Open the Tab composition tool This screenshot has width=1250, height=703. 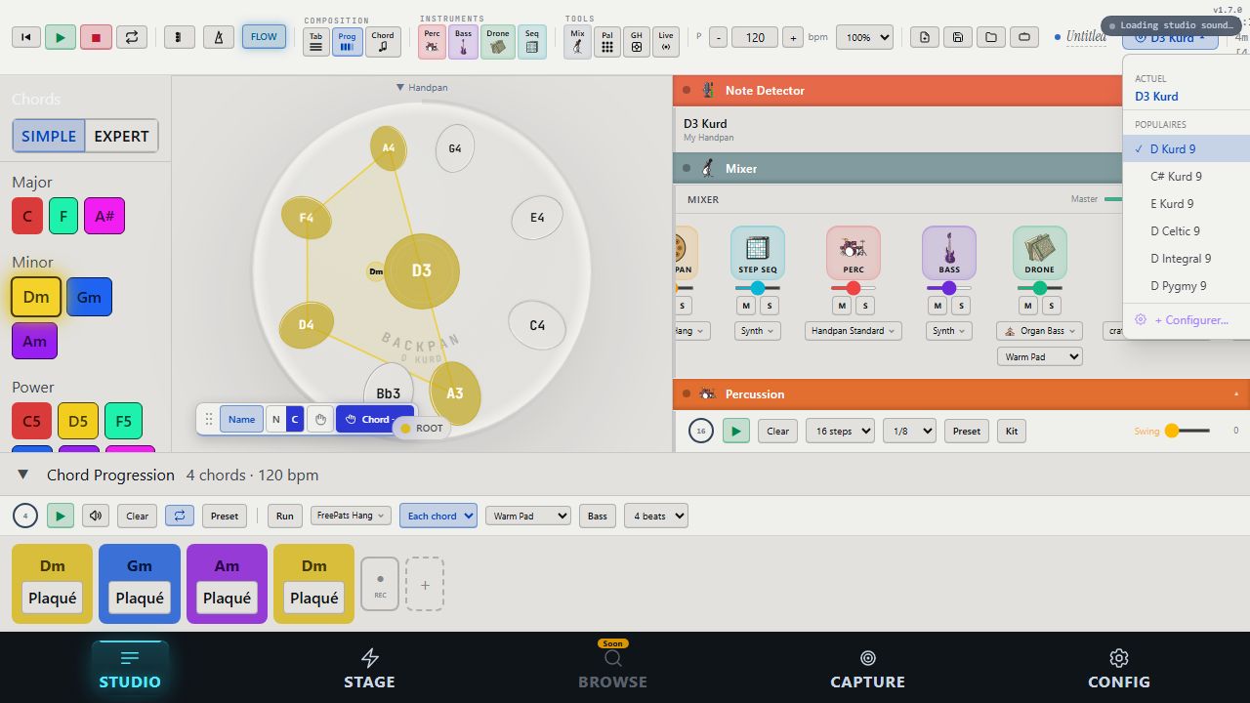tap(315, 41)
